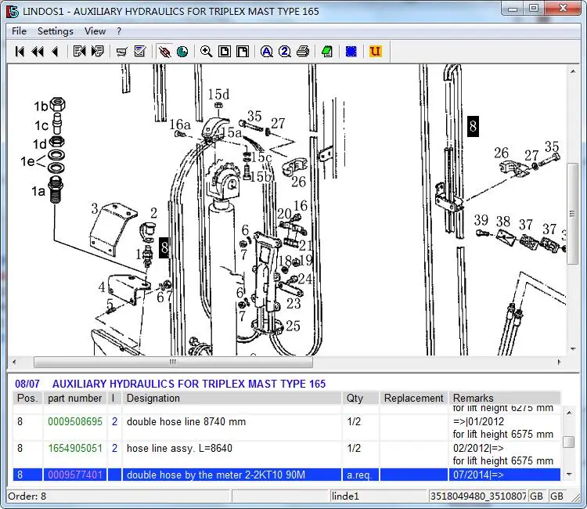Click the printer icon
587x509 pixels.
[x=301, y=52]
